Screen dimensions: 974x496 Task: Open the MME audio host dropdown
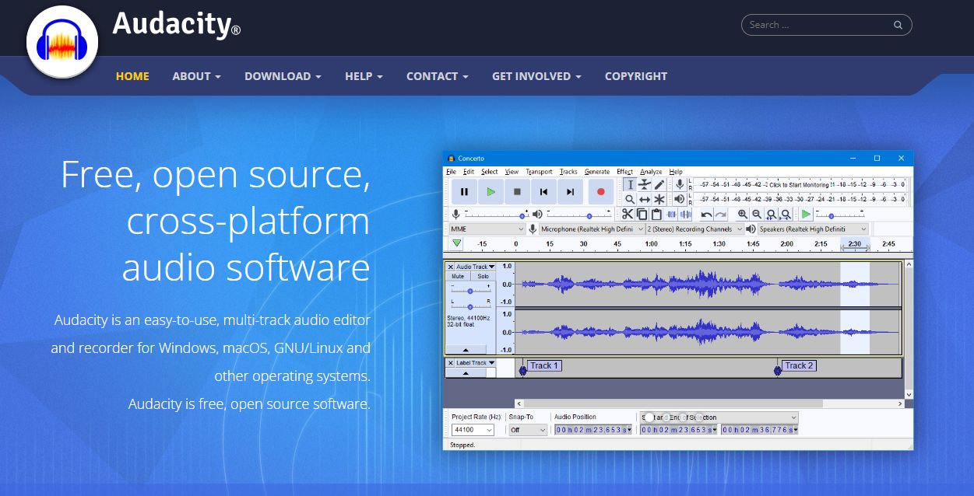coord(487,229)
